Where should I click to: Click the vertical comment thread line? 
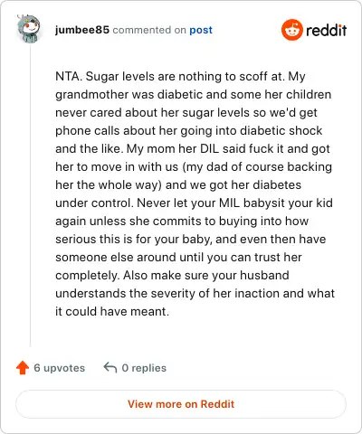30,196
